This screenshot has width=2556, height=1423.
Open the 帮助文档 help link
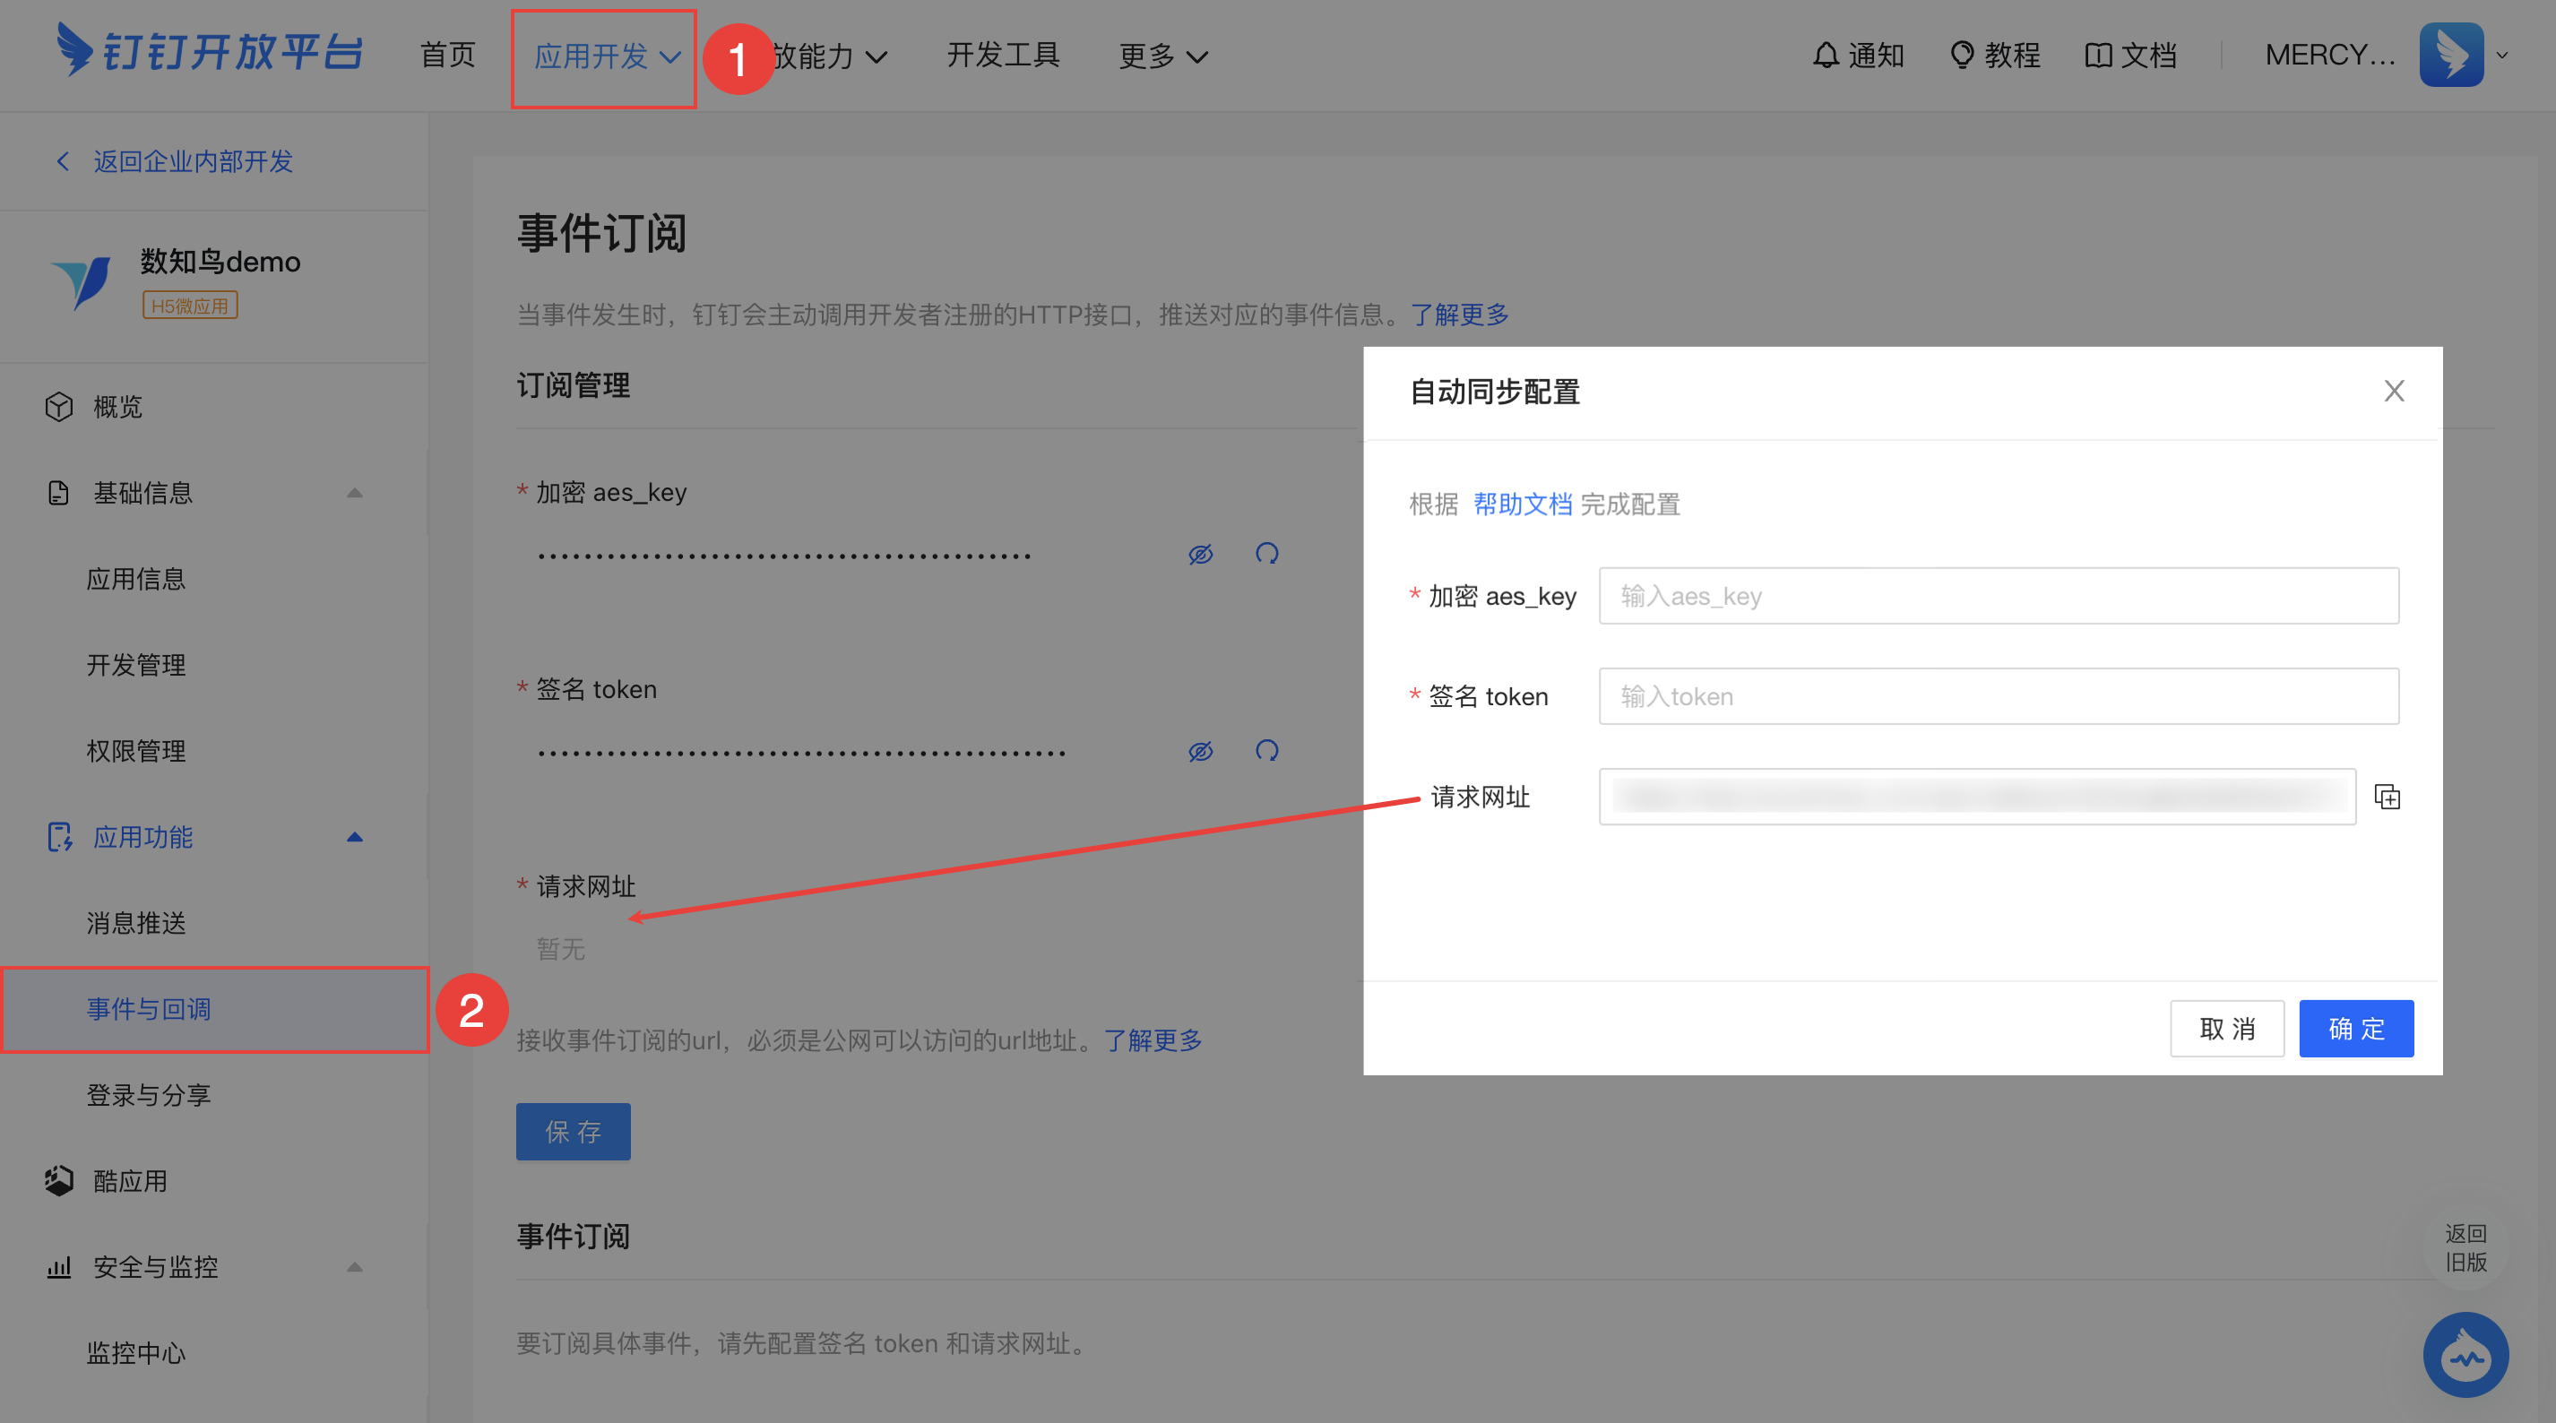pyautogui.click(x=1521, y=505)
